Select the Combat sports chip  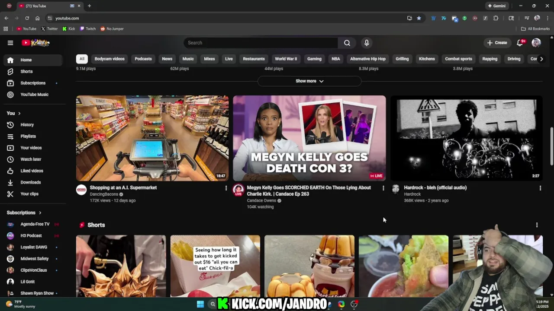click(x=458, y=59)
